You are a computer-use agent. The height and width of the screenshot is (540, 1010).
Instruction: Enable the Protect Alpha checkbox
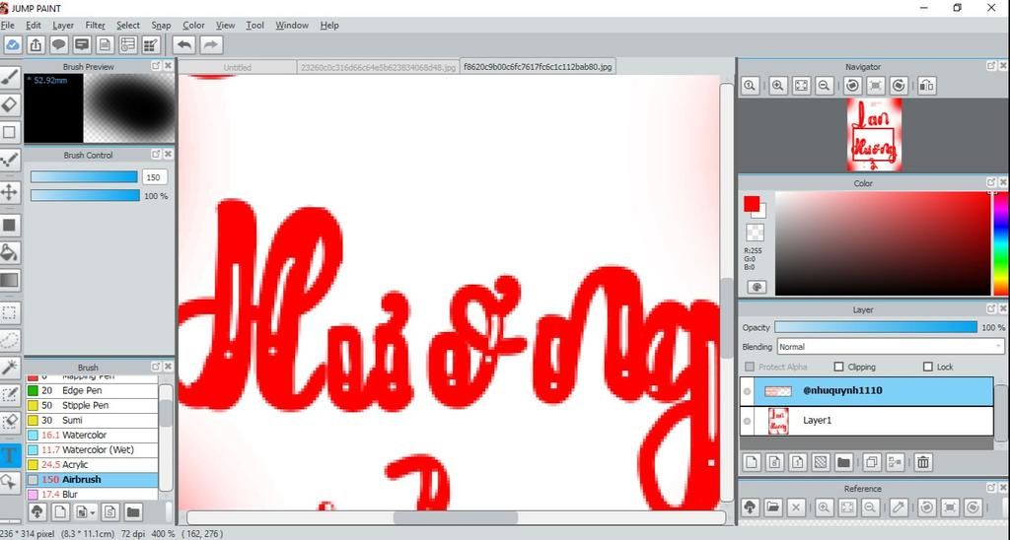tap(750, 367)
